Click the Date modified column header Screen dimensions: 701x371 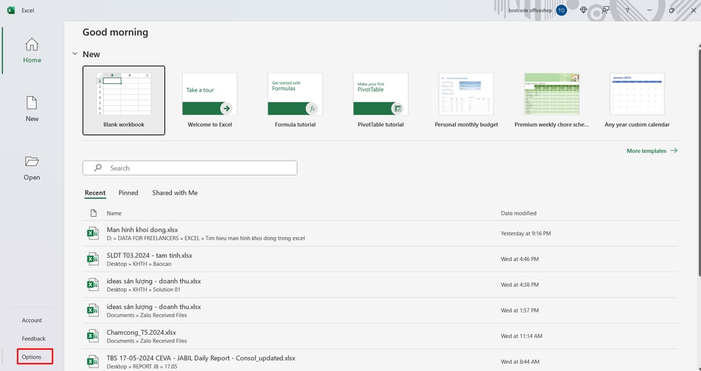(519, 213)
